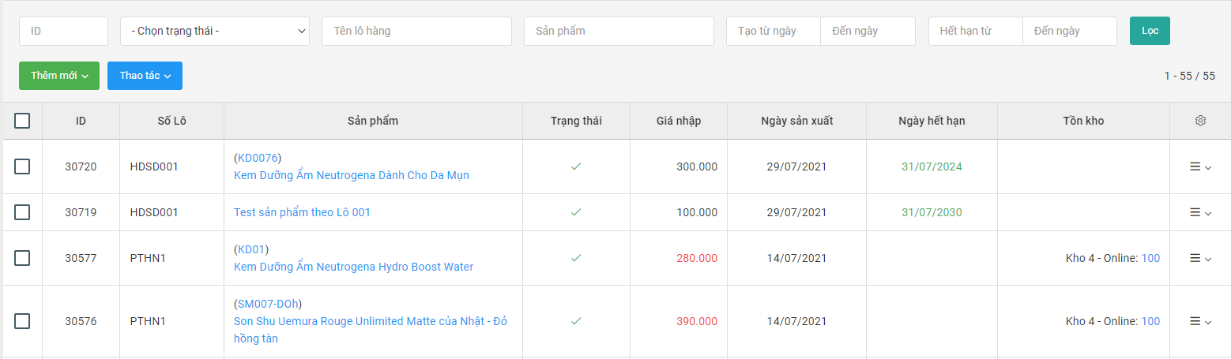Select checkbox of row 30719

point(22,212)
